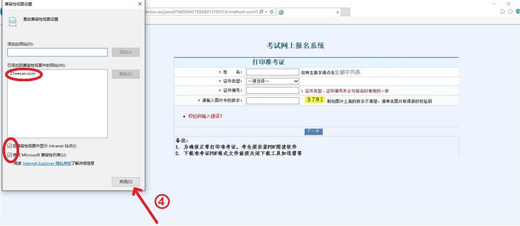Open the browser Home icon
This screenshot has height=226, width=520.
tap(503, 12)
